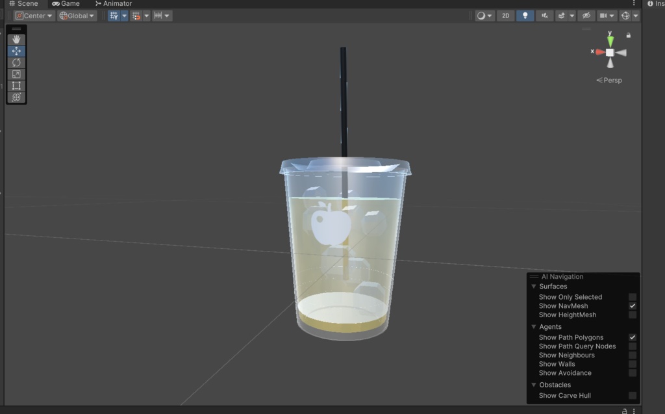Viewport: 665px width, 414px height.
Task: Collapse the Surfaces section
Action: pos(534,286)
